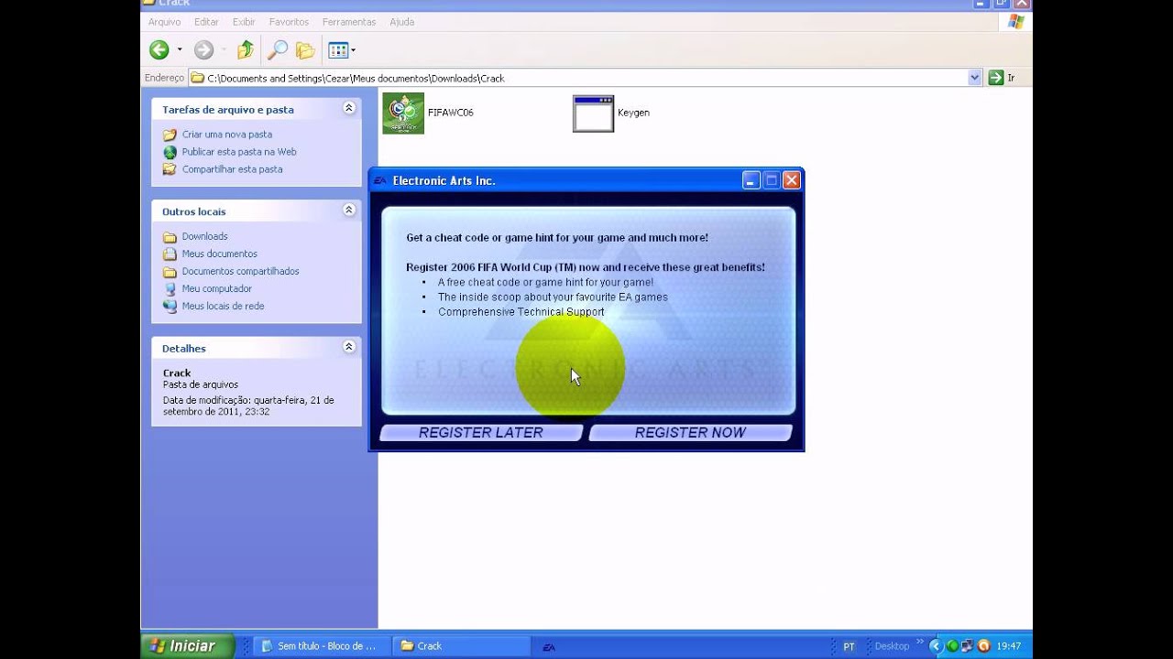Open the Ajuda menu
Image resolution: width=1173 pixels, height=659 pixels.
click(401, 21)
